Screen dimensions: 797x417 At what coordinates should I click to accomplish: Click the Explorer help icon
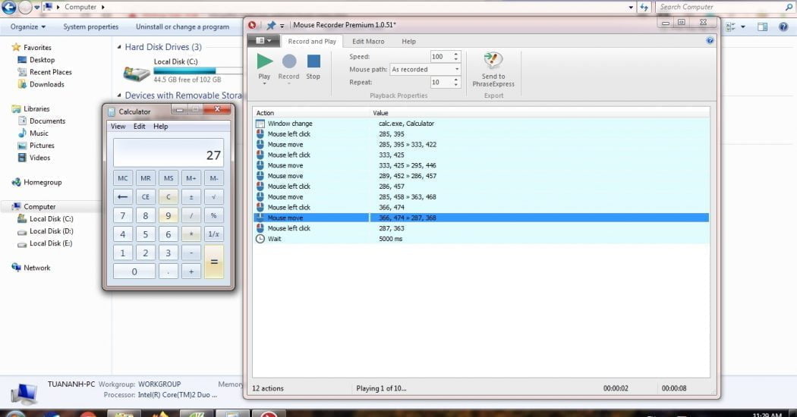click(x=783, y=27)
